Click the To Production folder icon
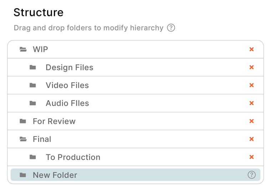271x192 pixels. coord(33,157)
